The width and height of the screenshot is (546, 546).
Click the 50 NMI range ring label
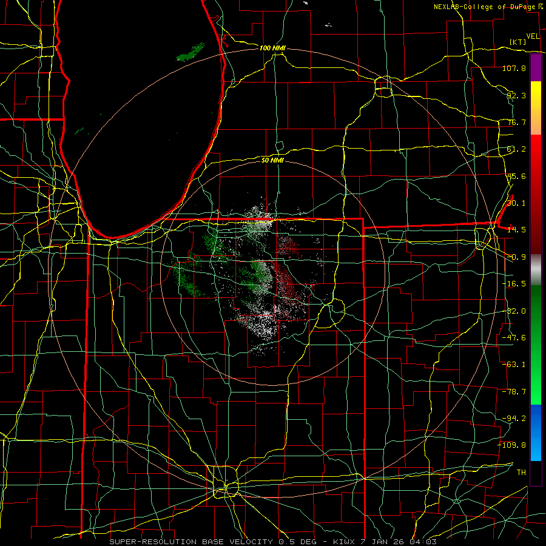click(x=272, y=160)
